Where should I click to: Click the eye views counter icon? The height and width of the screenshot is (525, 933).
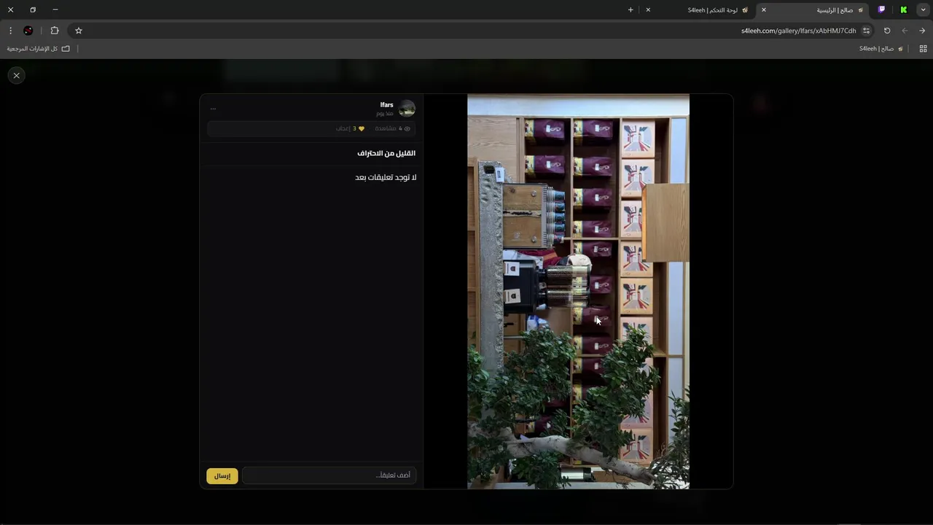pos(407,128)
